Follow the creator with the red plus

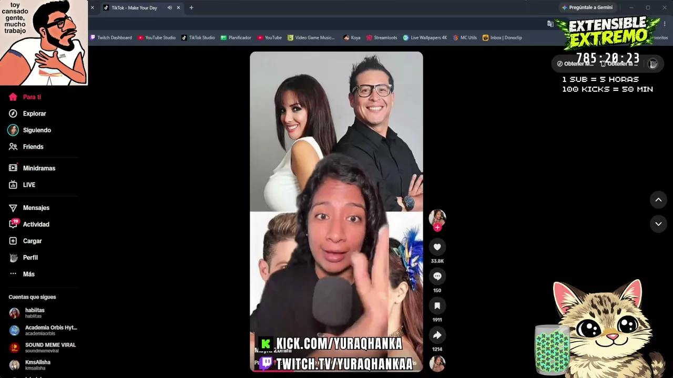pos(437,227)
